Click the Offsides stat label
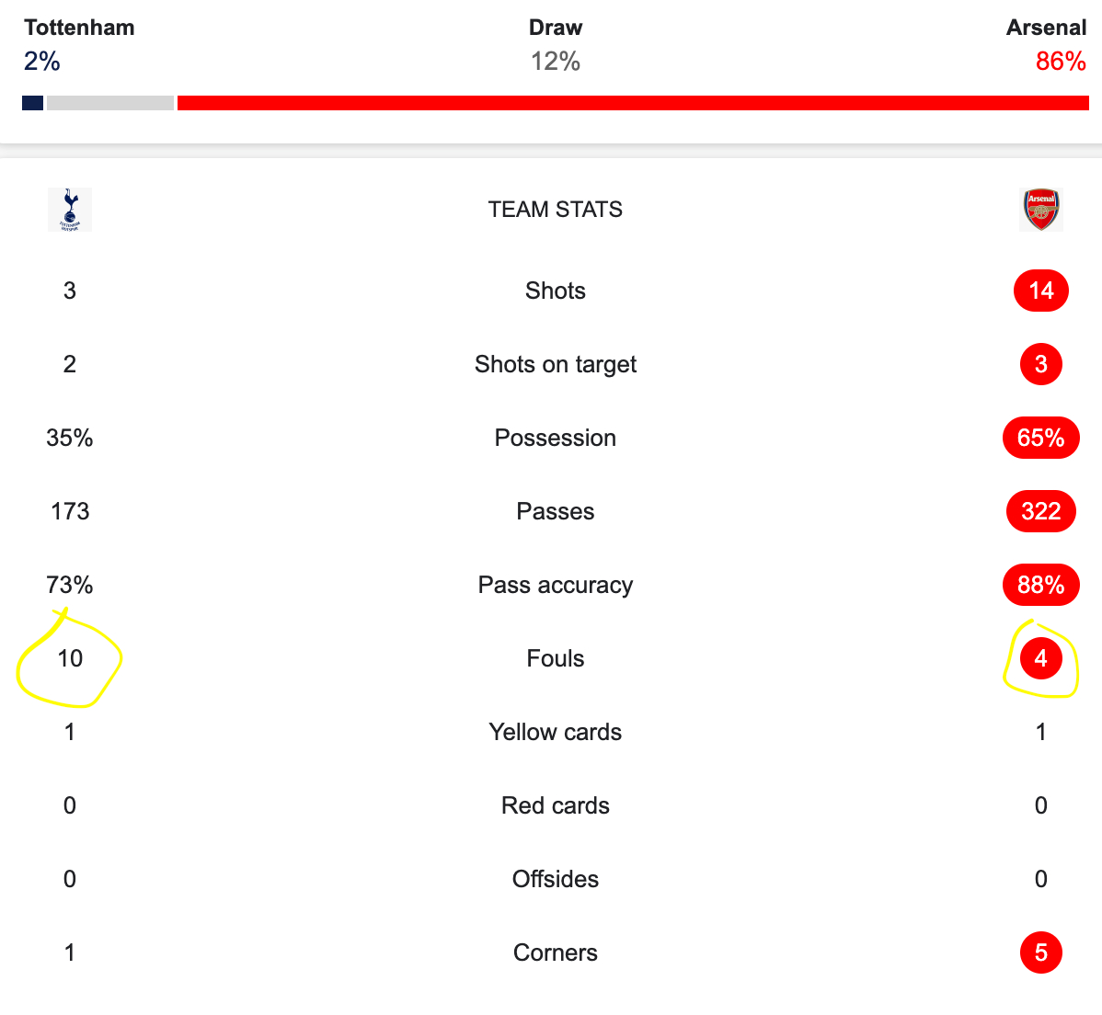Screen dimensions: 1102x1015 coord(555,879)
